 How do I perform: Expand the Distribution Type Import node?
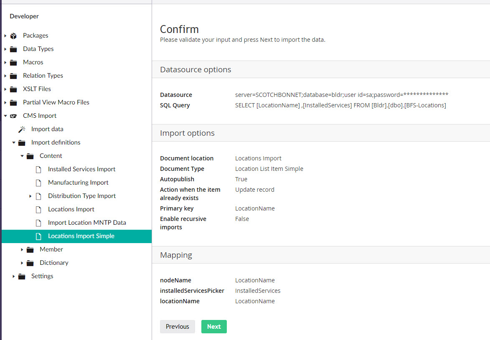click(30, 196)
